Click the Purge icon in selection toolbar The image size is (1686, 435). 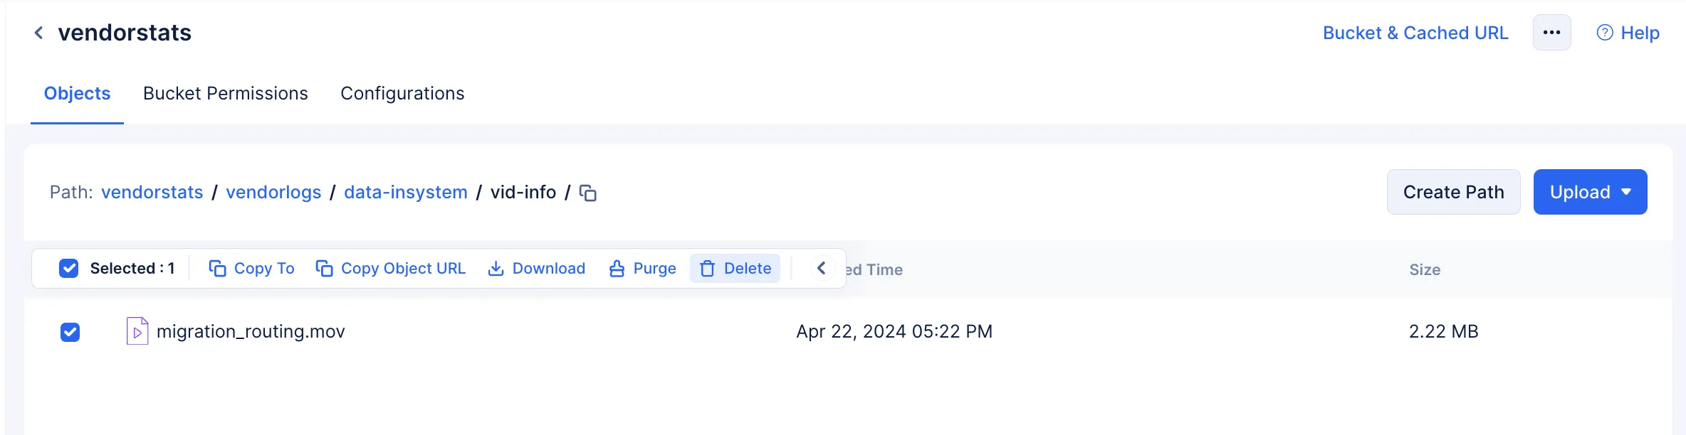pyautogui.click(x=617, y=268)
